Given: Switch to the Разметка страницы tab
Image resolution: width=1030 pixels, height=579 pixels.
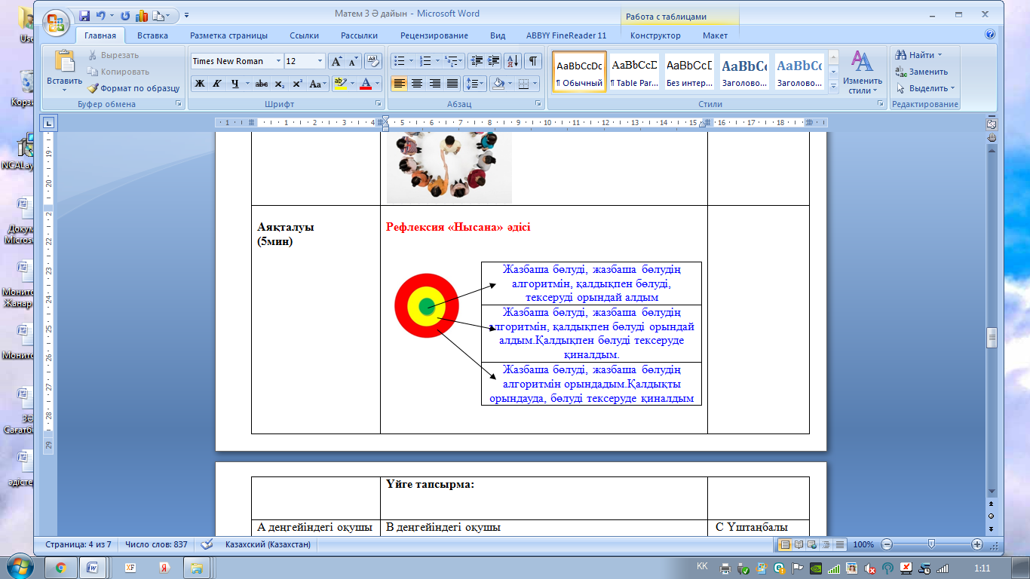Looking at the screenshot, I should pos(228,35).
